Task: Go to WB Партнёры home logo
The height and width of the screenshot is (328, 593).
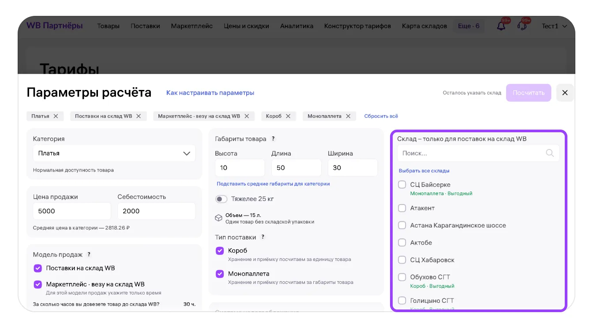Action: 55,26
